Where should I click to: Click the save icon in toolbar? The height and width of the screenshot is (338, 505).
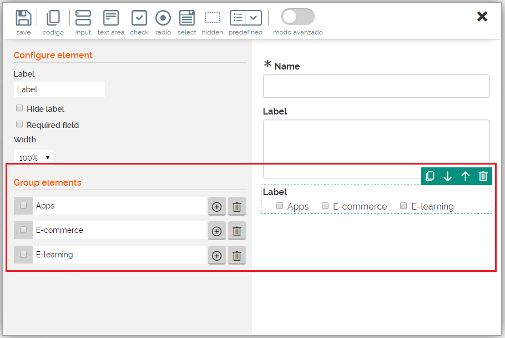pos(23,18)
